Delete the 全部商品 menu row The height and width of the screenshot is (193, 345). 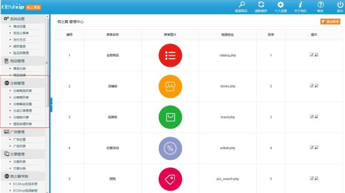pos(316,55)
